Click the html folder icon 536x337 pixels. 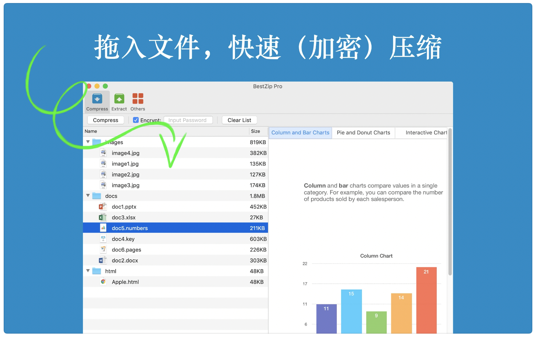coord(97,271)
